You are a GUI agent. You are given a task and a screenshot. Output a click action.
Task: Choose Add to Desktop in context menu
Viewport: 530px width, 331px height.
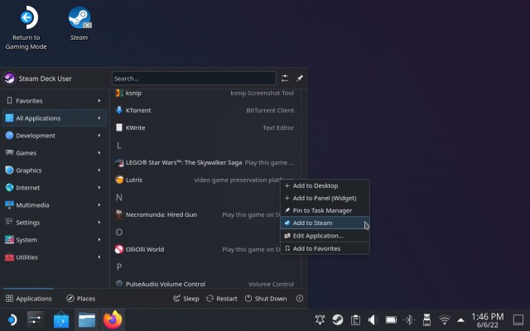(325, 185)
